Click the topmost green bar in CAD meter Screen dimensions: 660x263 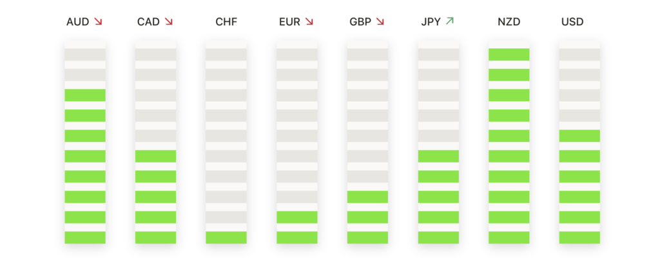click(x=156, y=156)
